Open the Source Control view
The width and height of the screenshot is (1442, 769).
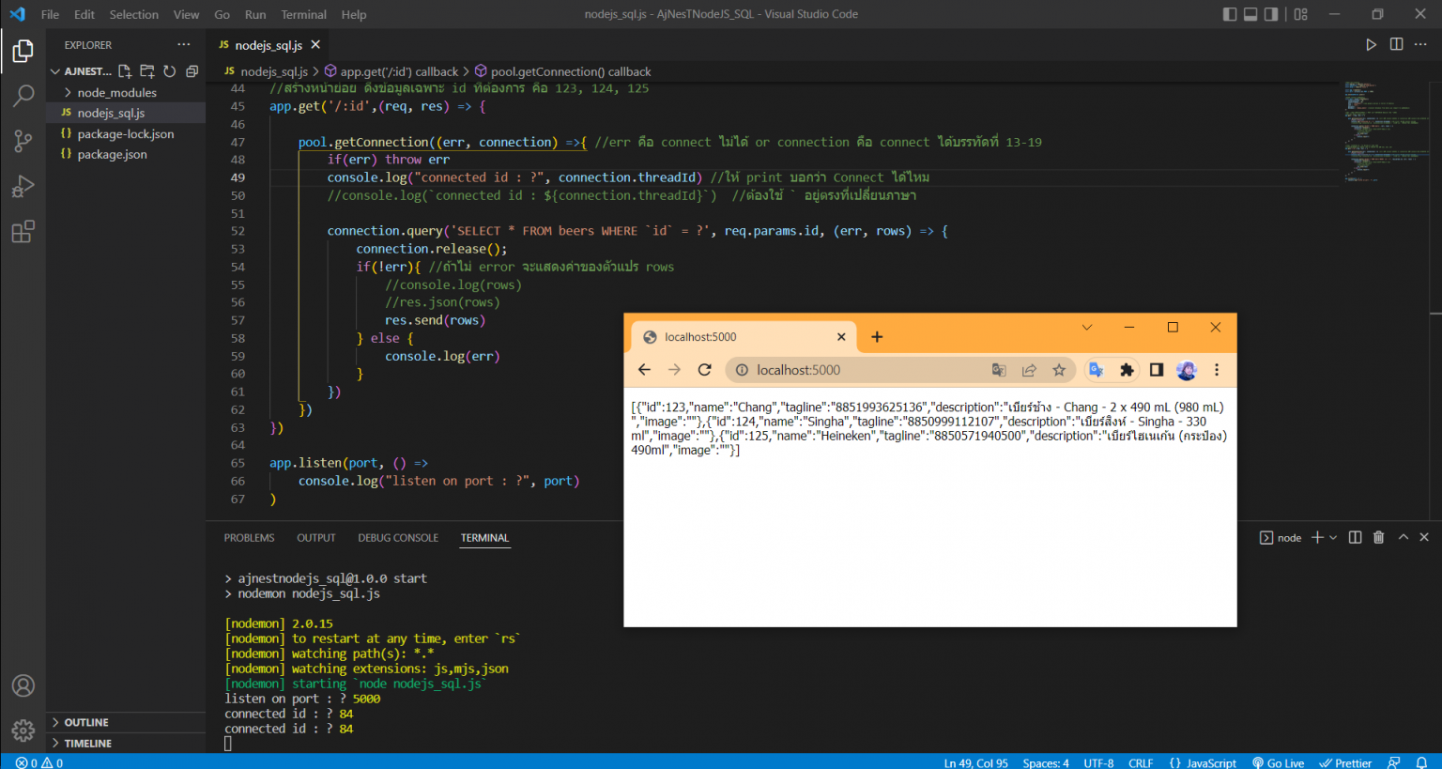pos(23,141)
